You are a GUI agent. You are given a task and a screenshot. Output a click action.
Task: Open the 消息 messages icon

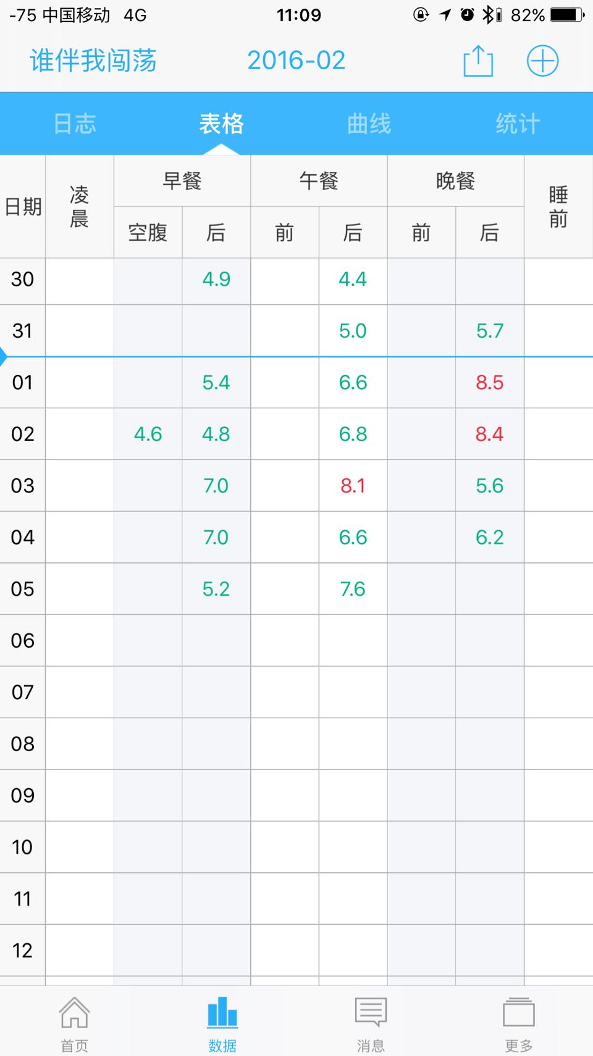[x=371, y=1013]
